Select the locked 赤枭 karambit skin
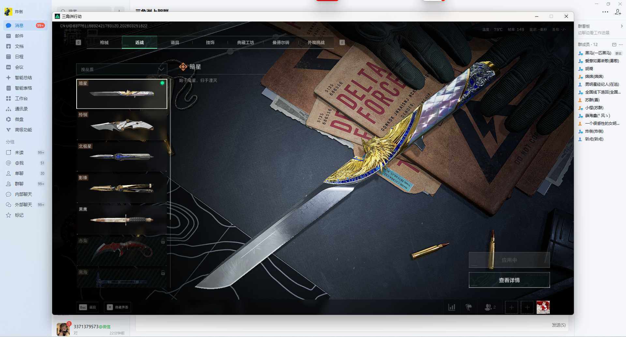Screen dimensions: 626x337 pos(122,251)
